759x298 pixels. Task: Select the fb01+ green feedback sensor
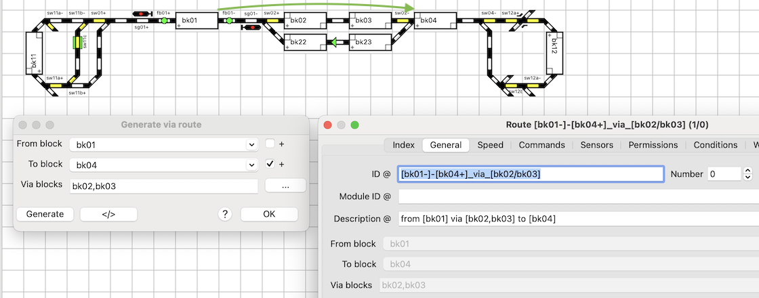164,21
